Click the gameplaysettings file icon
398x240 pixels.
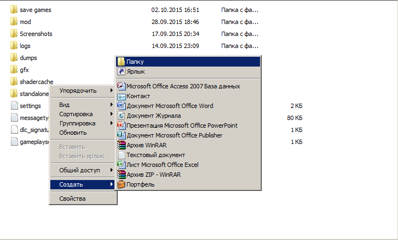(x=14, y=142)
